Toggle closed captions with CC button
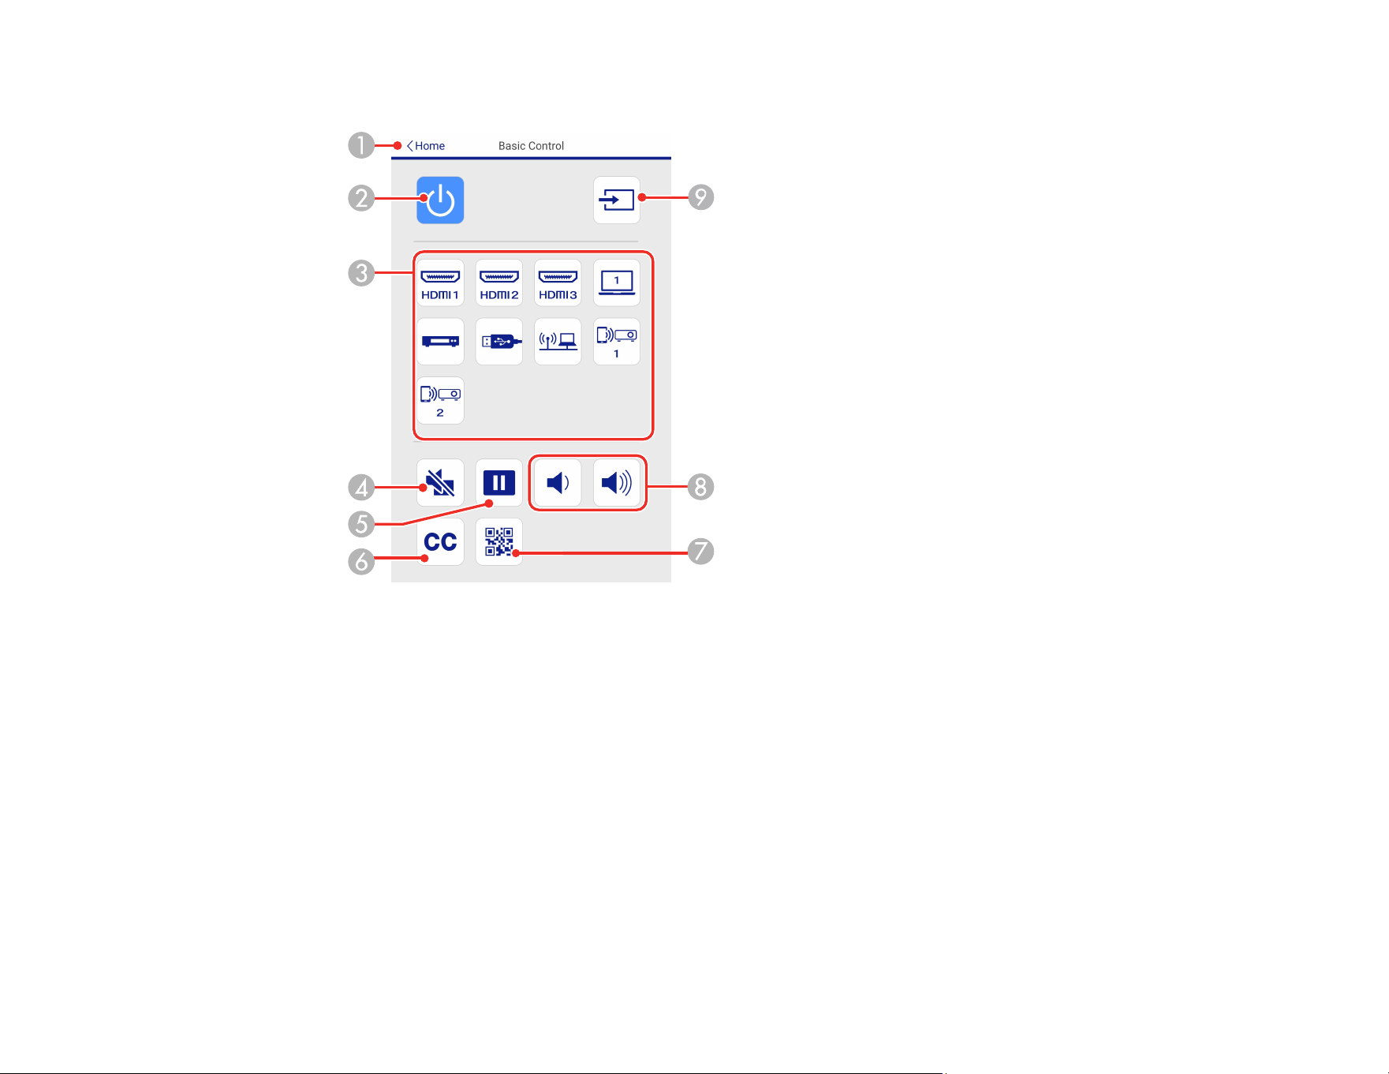The width and height of the screenshot is (1389, 1074). [x=440, y=542]
